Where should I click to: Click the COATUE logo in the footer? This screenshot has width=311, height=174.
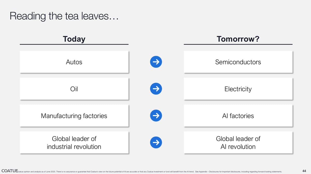[9, 171]
